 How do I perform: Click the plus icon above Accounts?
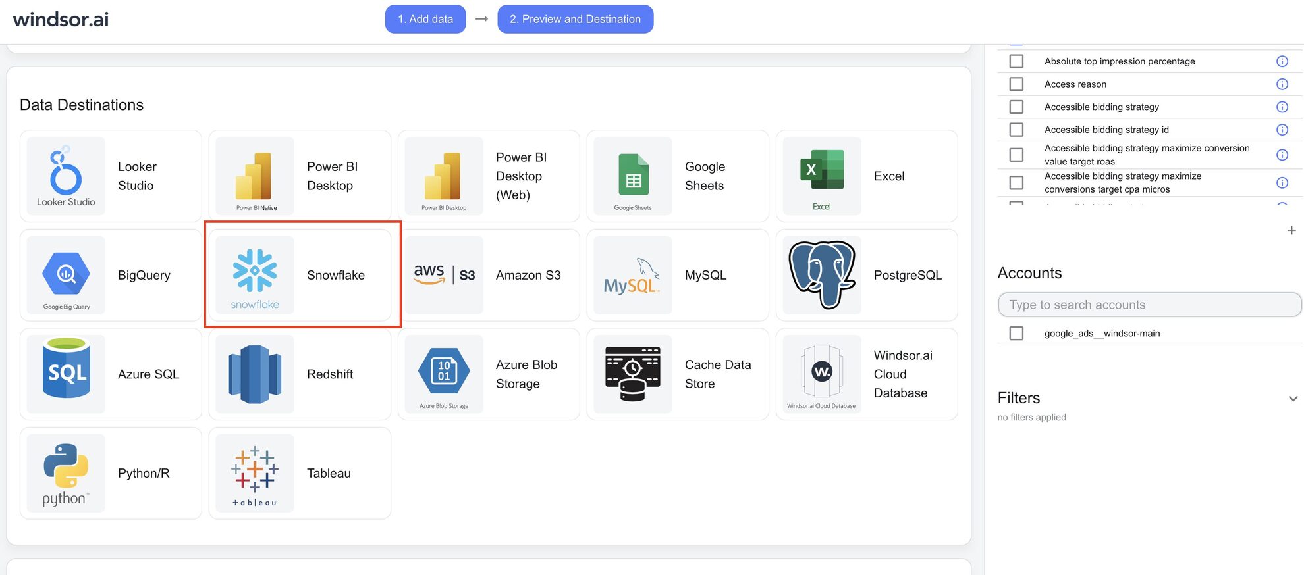click(x=1291, y=230)
